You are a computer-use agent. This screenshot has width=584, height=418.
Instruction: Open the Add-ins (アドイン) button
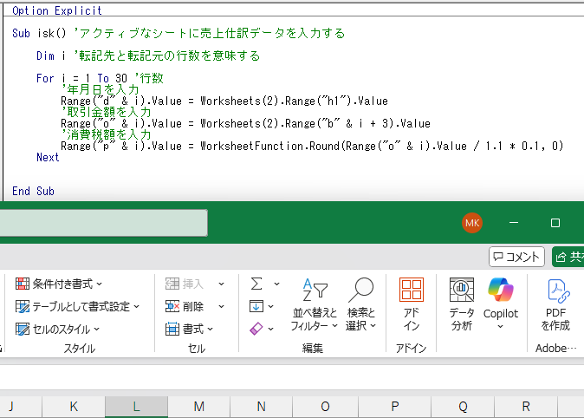point(412,304)
